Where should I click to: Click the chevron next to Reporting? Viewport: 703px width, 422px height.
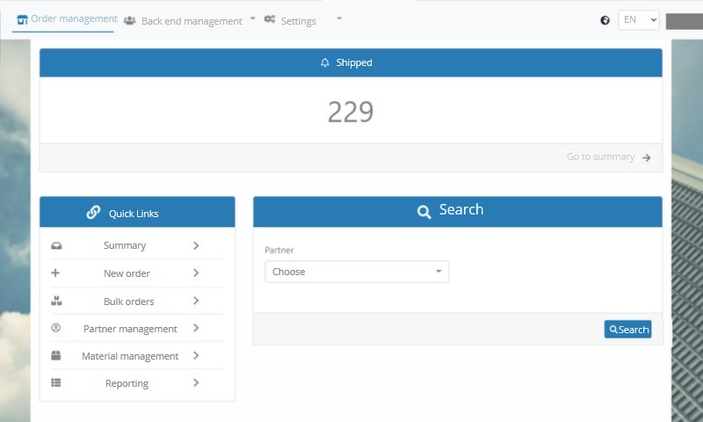(x=196, y=382)
